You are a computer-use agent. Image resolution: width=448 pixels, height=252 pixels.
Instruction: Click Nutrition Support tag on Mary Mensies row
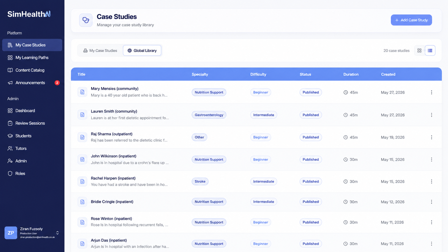click(x=209, y=92)
